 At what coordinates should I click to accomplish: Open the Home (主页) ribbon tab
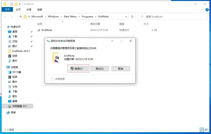[18, 10]
